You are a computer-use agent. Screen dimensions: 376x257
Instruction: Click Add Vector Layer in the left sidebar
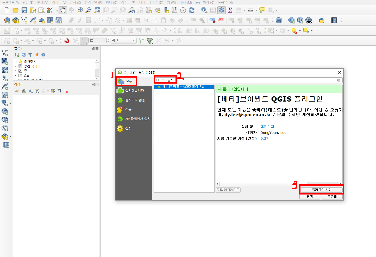tap(5, 53)
